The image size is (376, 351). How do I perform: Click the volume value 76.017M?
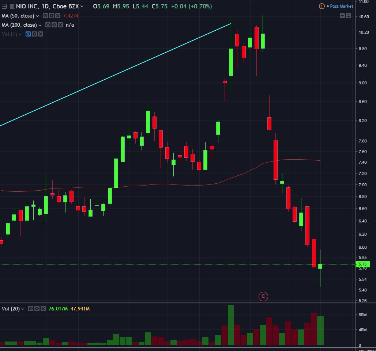[x=58, y=309]
